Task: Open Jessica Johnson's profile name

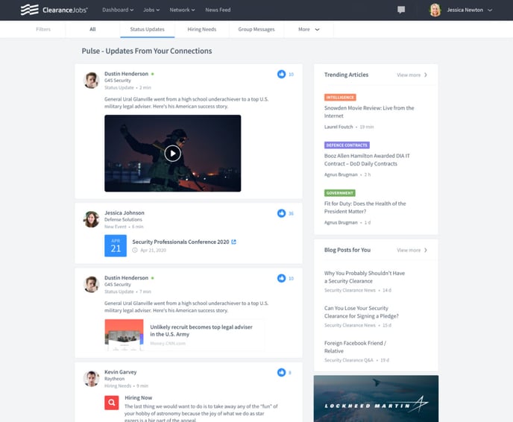Action: [125, 213]
